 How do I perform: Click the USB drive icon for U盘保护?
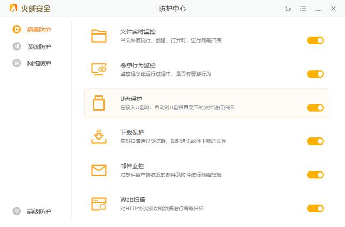tap(99, 103)
